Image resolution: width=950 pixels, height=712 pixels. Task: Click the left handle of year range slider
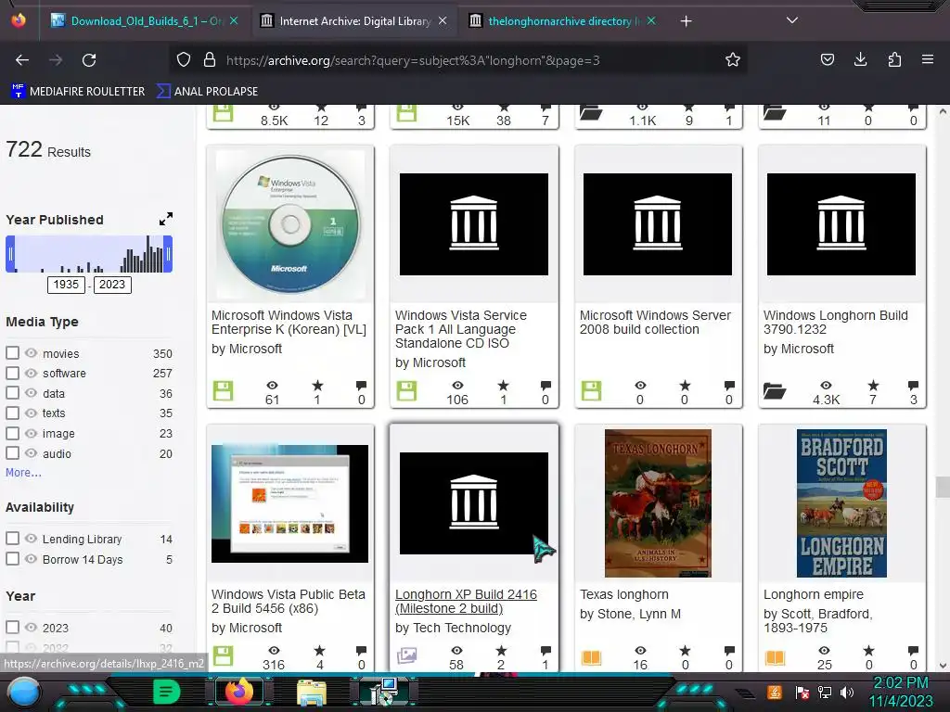point(10,254)
